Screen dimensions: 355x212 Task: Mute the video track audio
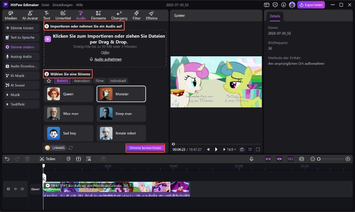pos(22,188)
